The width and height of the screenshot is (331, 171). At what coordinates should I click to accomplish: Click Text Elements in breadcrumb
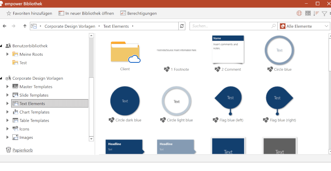pos(116,26)
